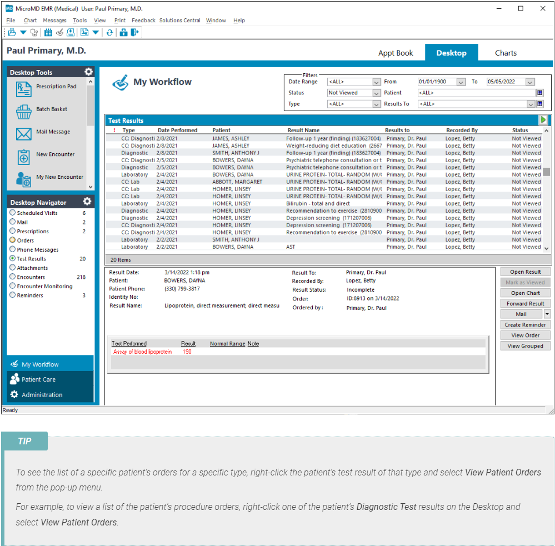
Task: Click the Open Result button
Action: [525, 272]
